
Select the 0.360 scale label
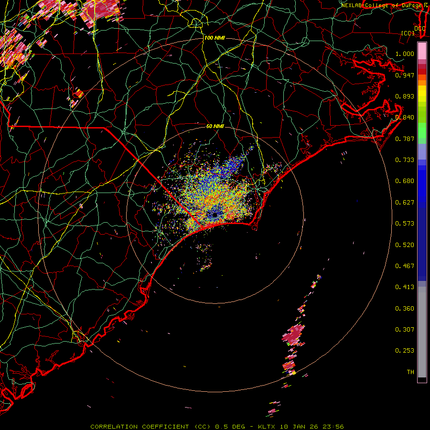[405, 309]
